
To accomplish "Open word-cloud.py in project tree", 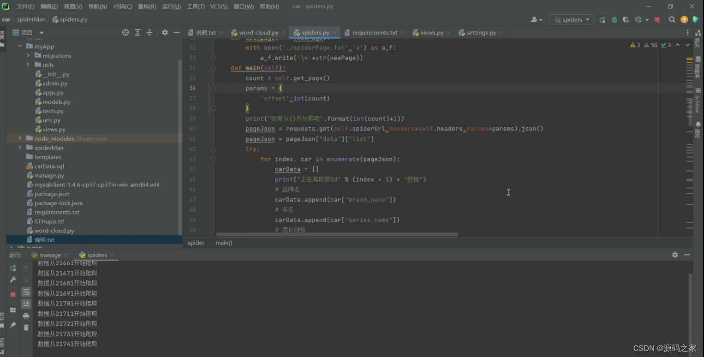I will point(54,231).
